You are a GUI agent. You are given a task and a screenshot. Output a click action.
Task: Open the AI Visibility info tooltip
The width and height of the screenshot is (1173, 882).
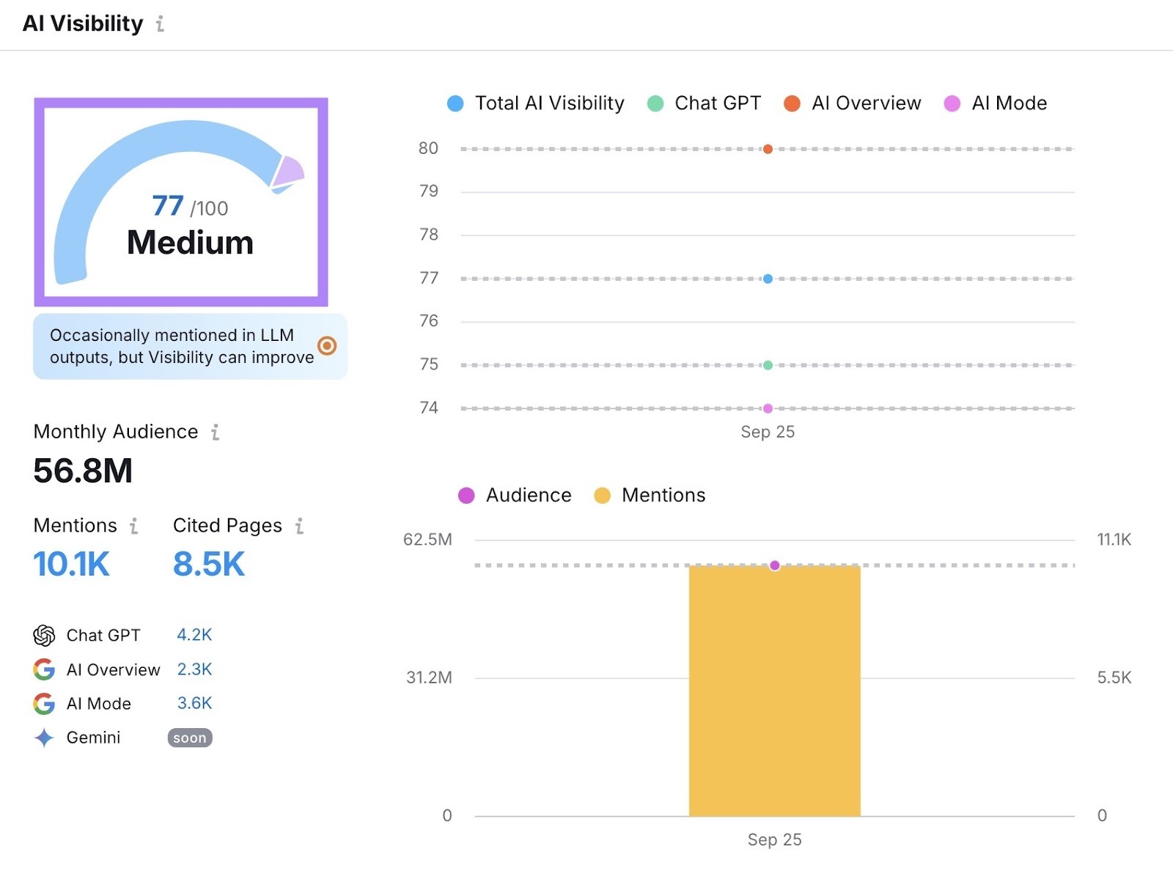click(x=160, y=24)
